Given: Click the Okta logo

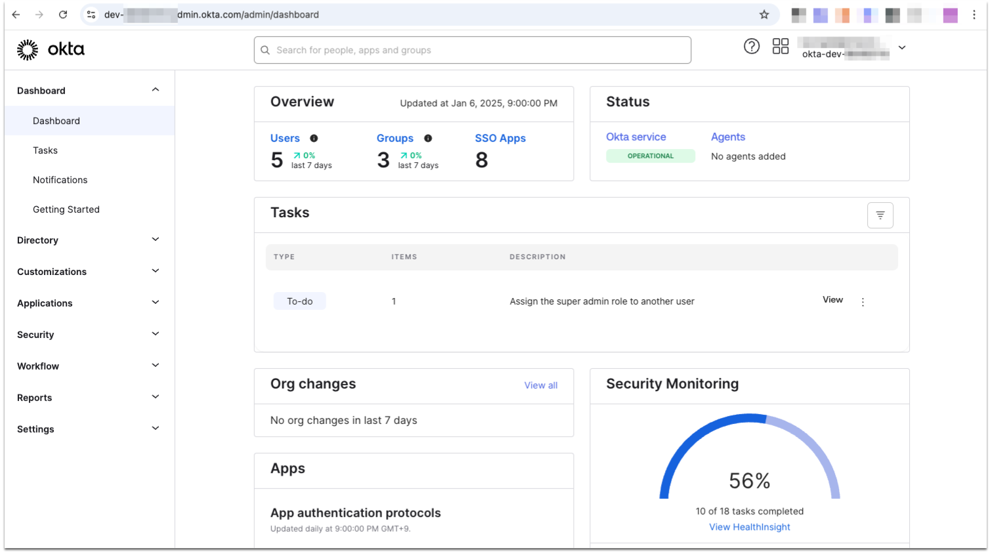Looking at the screenshot, I should click(51, 49).
